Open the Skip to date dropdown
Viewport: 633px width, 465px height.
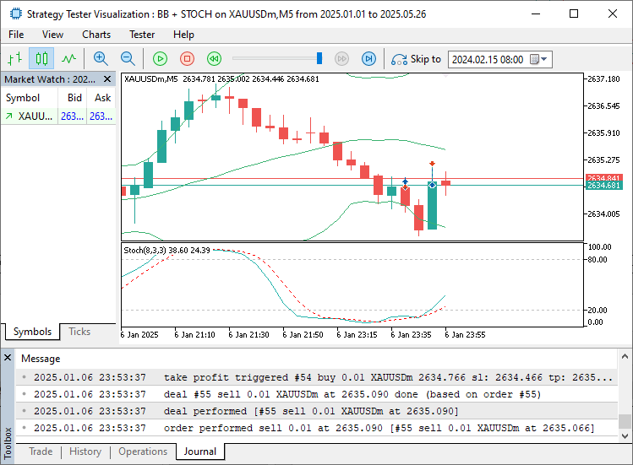[x=543, y=59]
